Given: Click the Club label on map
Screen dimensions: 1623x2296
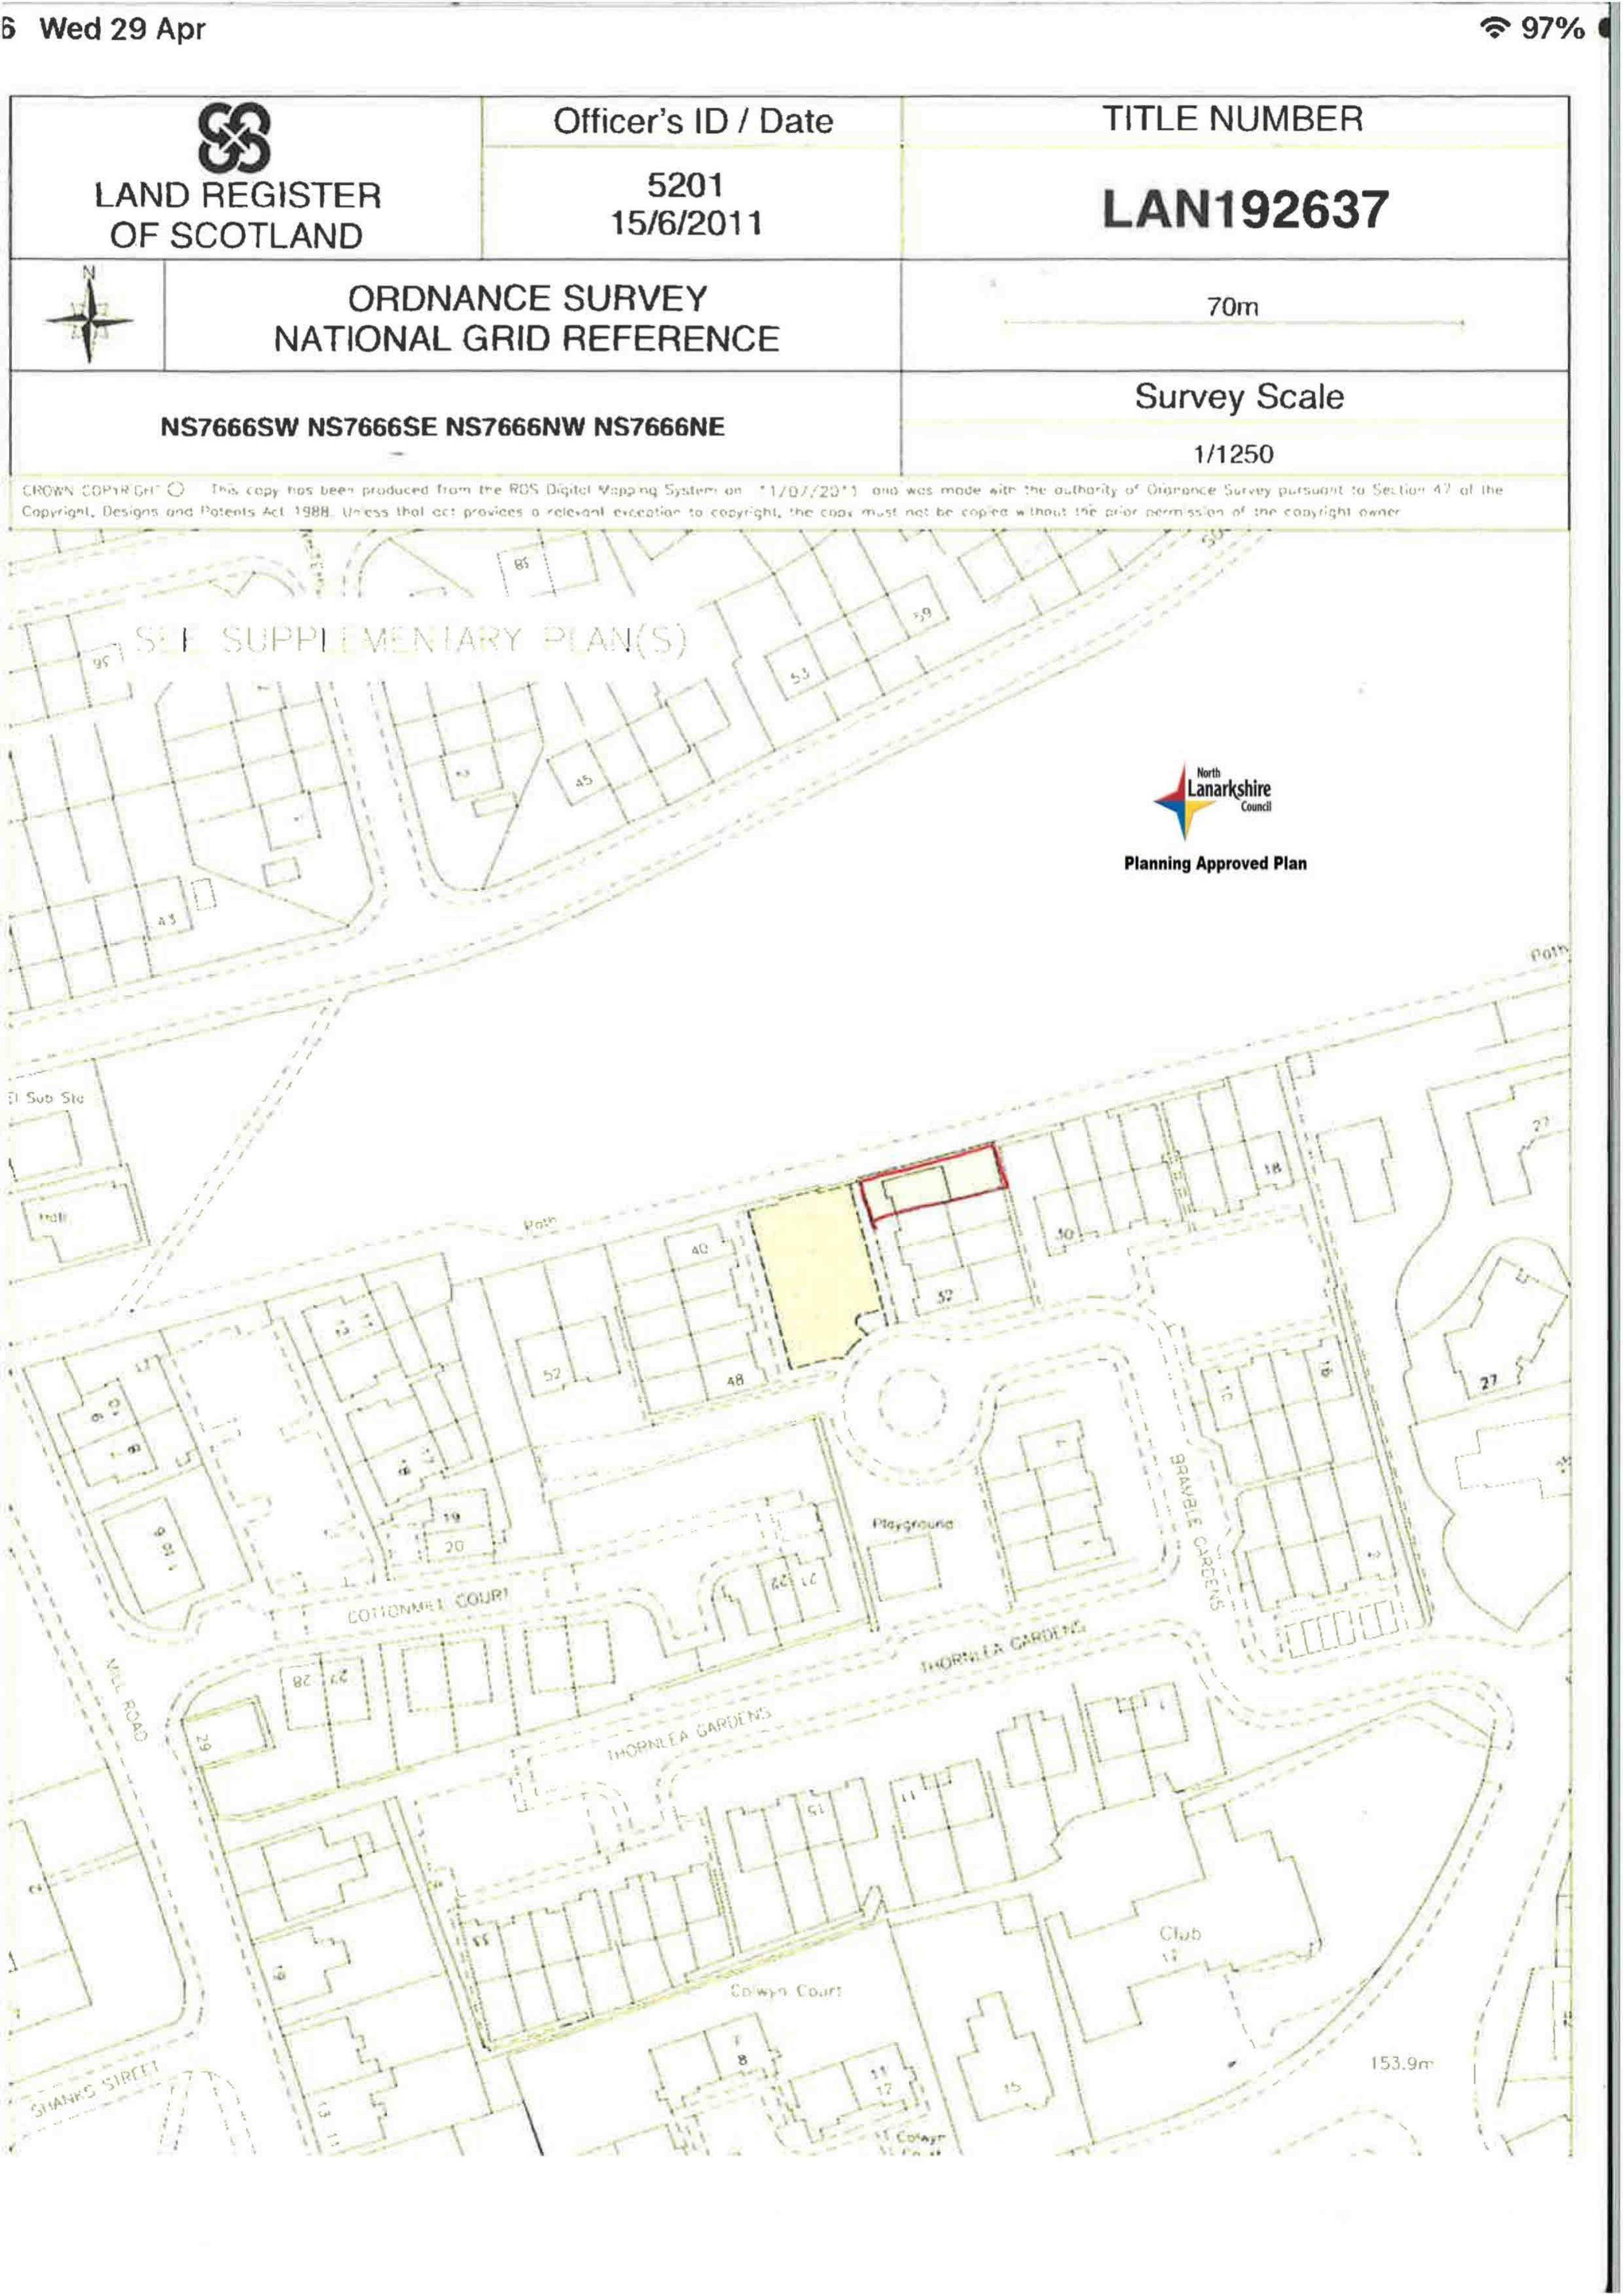Looking at the screenshot, I should point(1180,1933).
